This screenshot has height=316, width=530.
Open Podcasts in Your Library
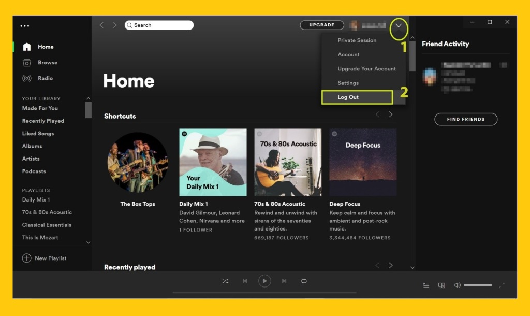[x=34, y=171]
